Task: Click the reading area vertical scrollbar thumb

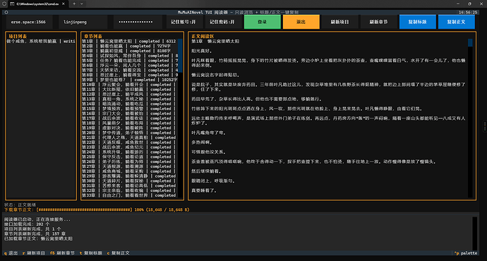Action: [470, 42]
